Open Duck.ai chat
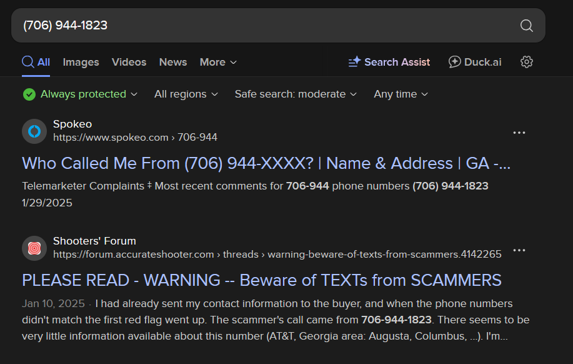This screenshot has width=573, height=364. 475,62
